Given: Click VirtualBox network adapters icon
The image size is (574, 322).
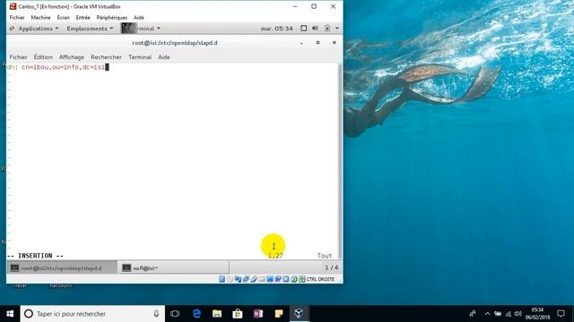Looking at the screenshot, I should click(238, 279).
